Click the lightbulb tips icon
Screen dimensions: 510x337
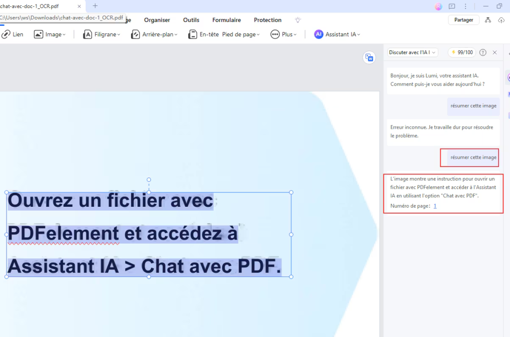(x=298, y=20)
